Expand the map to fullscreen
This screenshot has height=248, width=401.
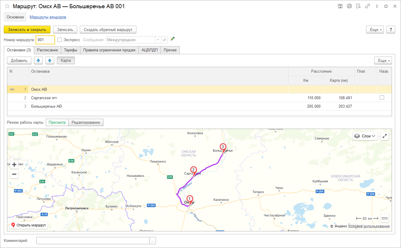coord(385,136)
